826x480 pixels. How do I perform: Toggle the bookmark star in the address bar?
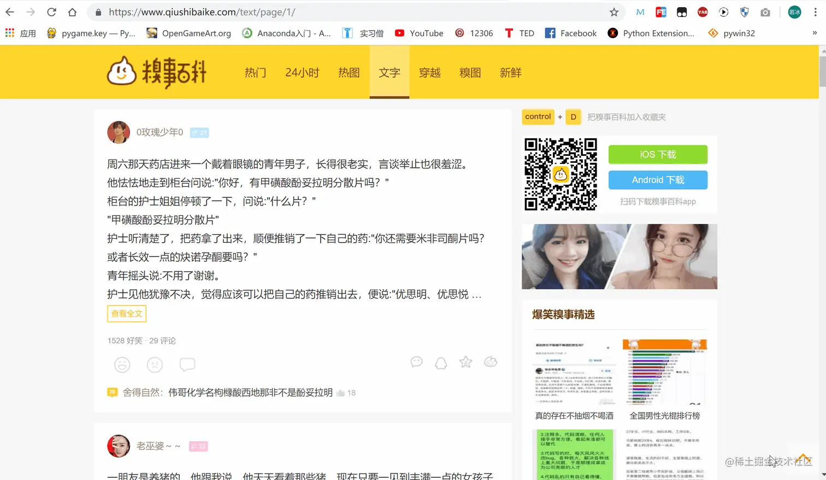coord(614,11)
